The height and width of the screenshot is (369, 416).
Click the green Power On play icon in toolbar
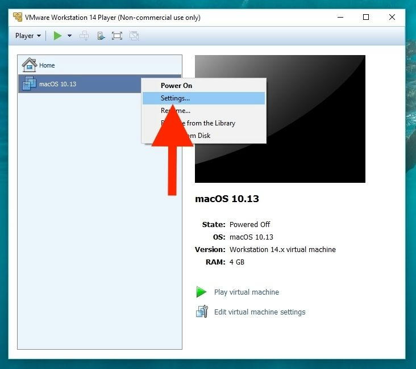pyautogui.click(x=57, y=36)
